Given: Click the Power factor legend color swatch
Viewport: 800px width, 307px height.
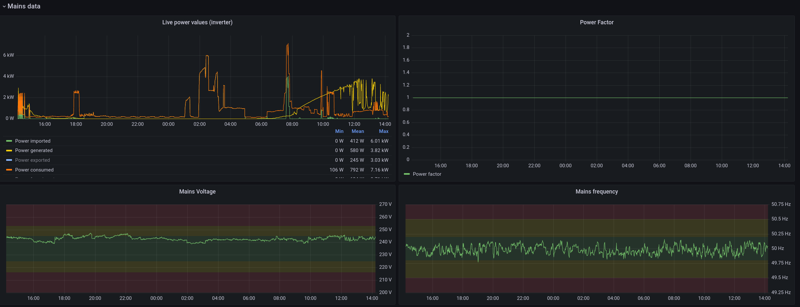Looking at the screenshot, I should [407, 174].
